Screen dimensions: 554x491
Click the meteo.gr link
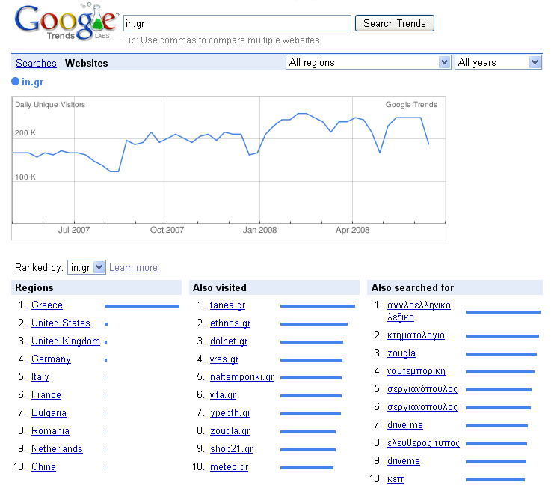click(229, 467)
